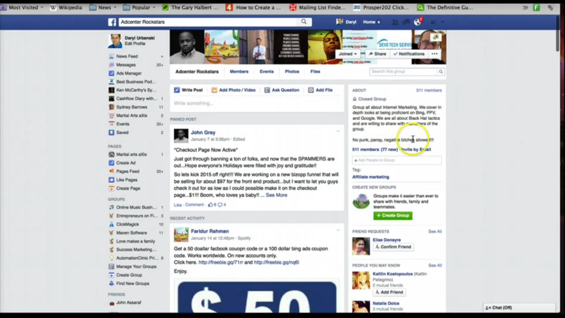The image size is (565, 318).
Task: Open the Joined dropdown
Action: pos(347,54)
